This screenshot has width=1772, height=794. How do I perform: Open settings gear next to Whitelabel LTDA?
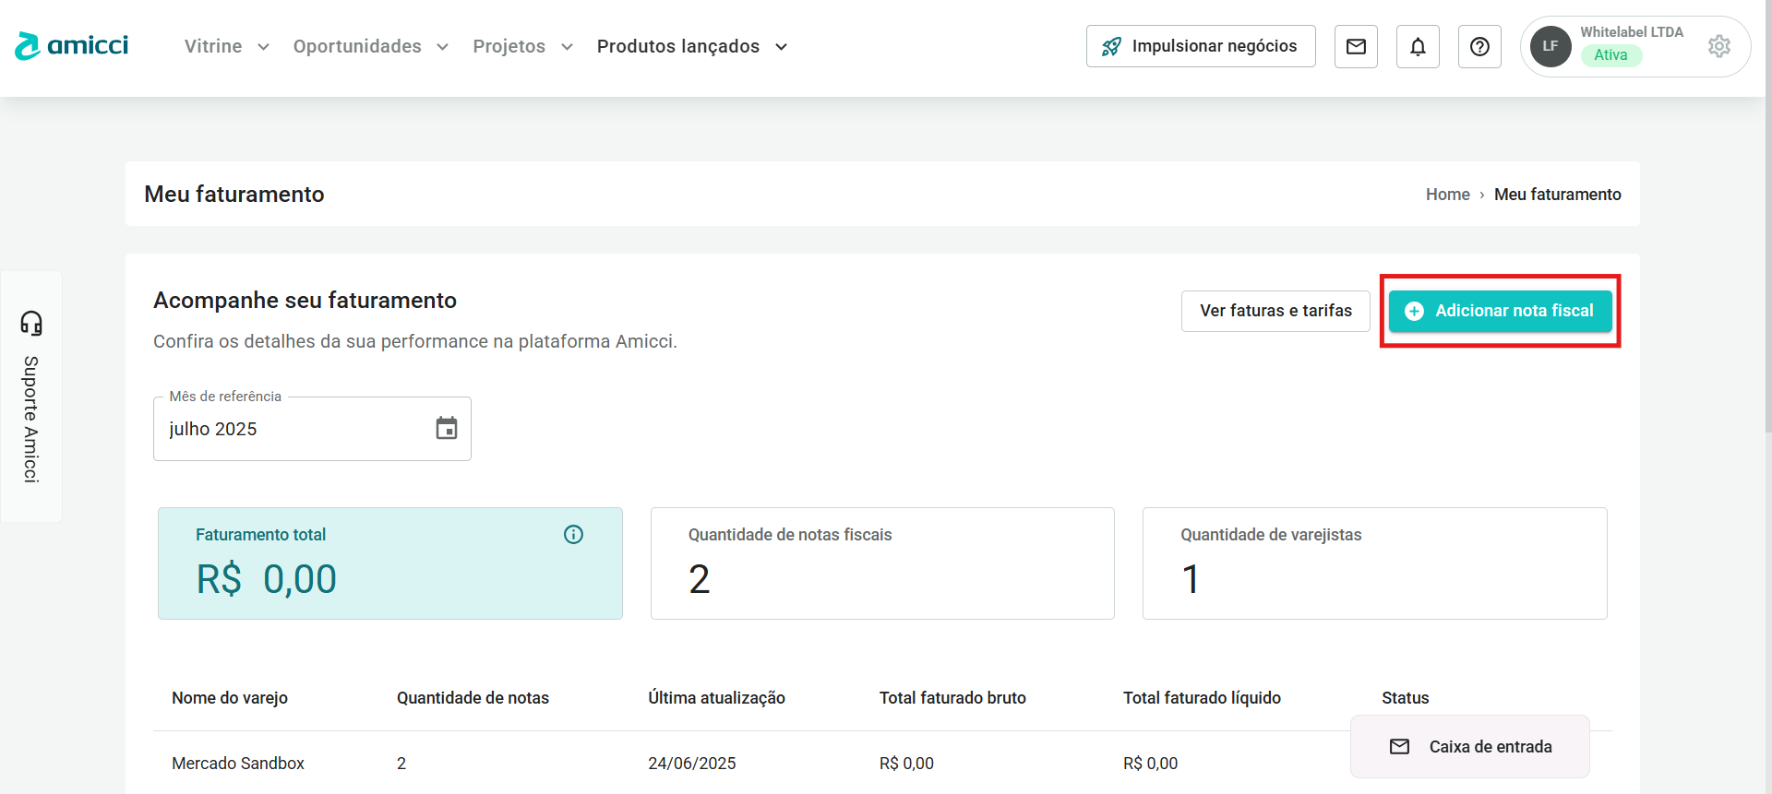[x=1718, y=46]
